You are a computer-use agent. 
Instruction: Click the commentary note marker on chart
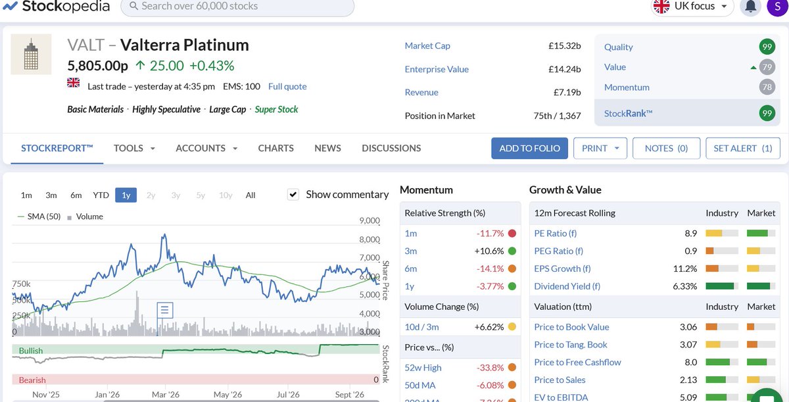point(164,310)
